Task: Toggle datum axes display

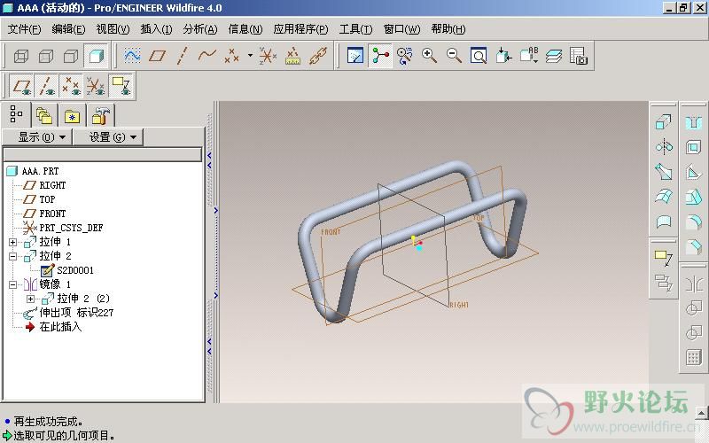Action: pyautogui.click(x=47, y=85)
